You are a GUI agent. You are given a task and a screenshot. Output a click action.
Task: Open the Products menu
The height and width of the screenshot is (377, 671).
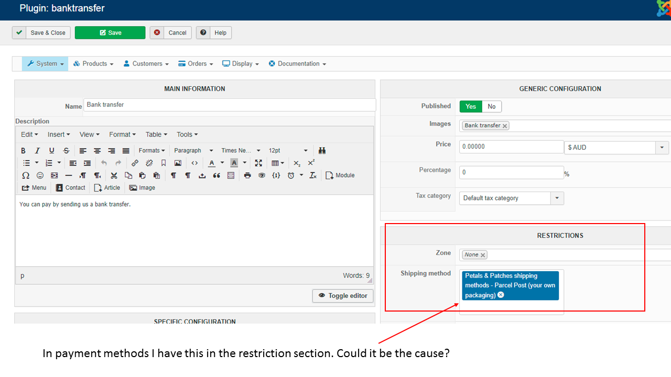[x=94, y=64]
